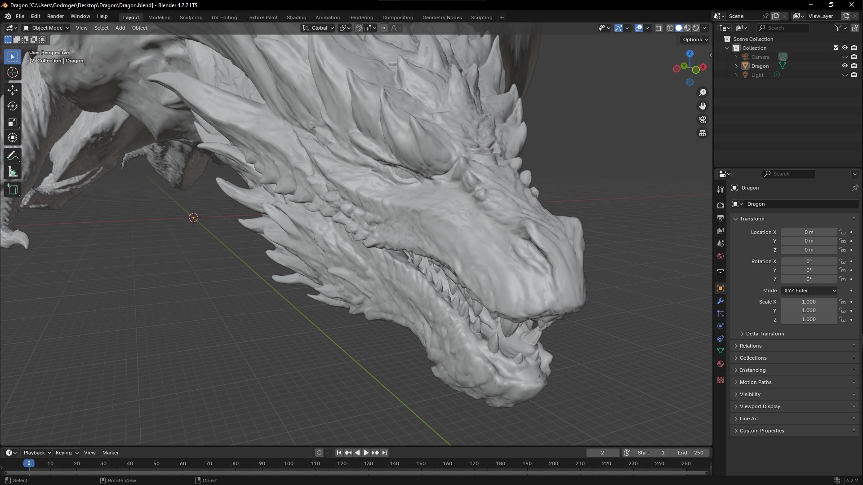Open the XYZ Euler rotation mode dropdown
This screenshot has height=485, width=863.
click(x=809, y=291)
